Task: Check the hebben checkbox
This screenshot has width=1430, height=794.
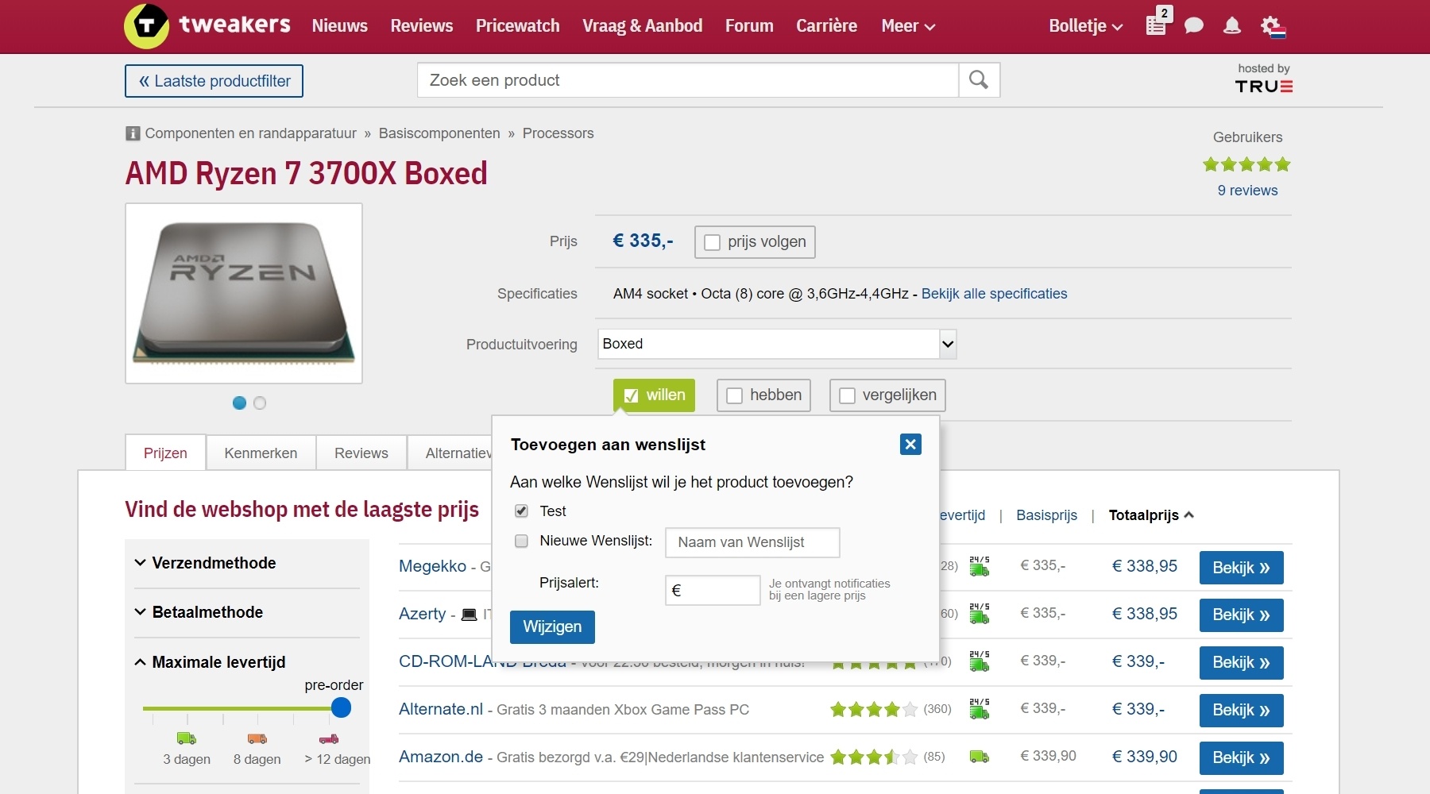Action: click(735, 395)
